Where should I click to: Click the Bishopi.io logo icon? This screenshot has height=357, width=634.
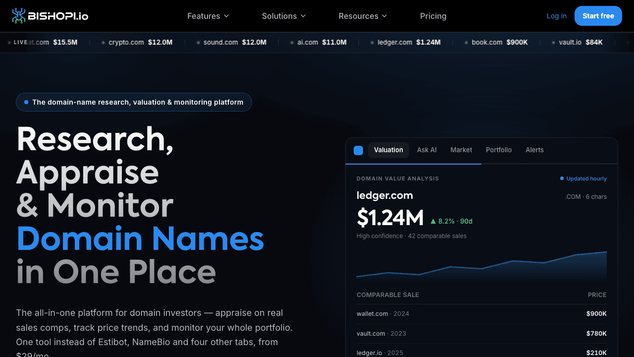point(18,16)
